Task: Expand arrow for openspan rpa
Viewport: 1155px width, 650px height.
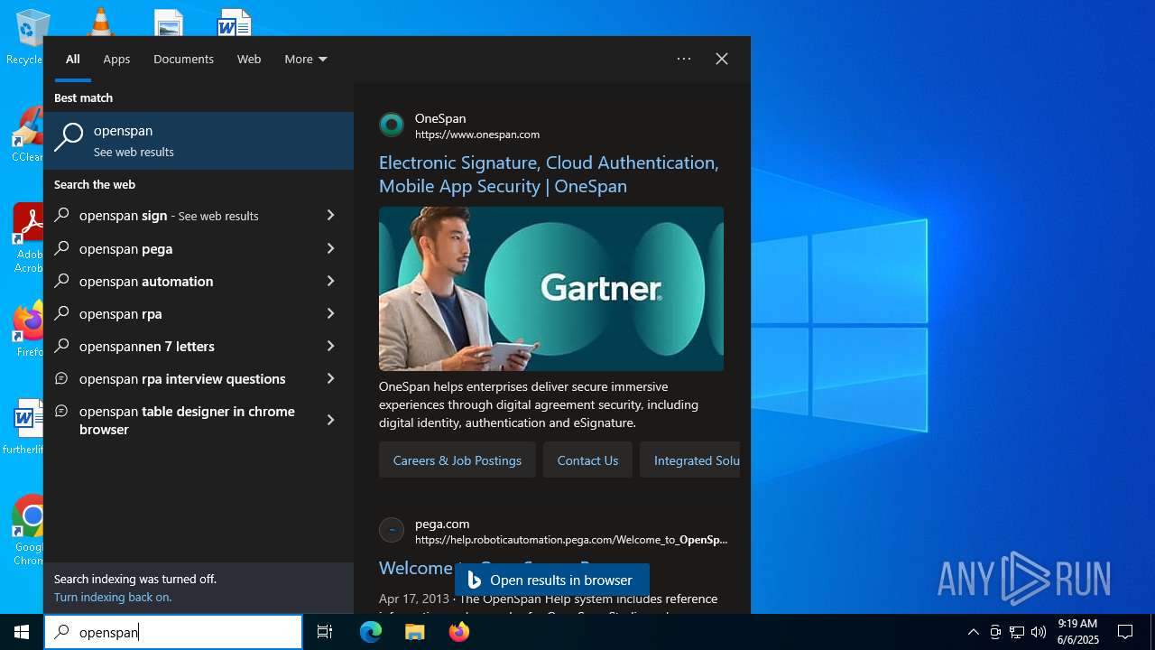Action: click(330, 313)
